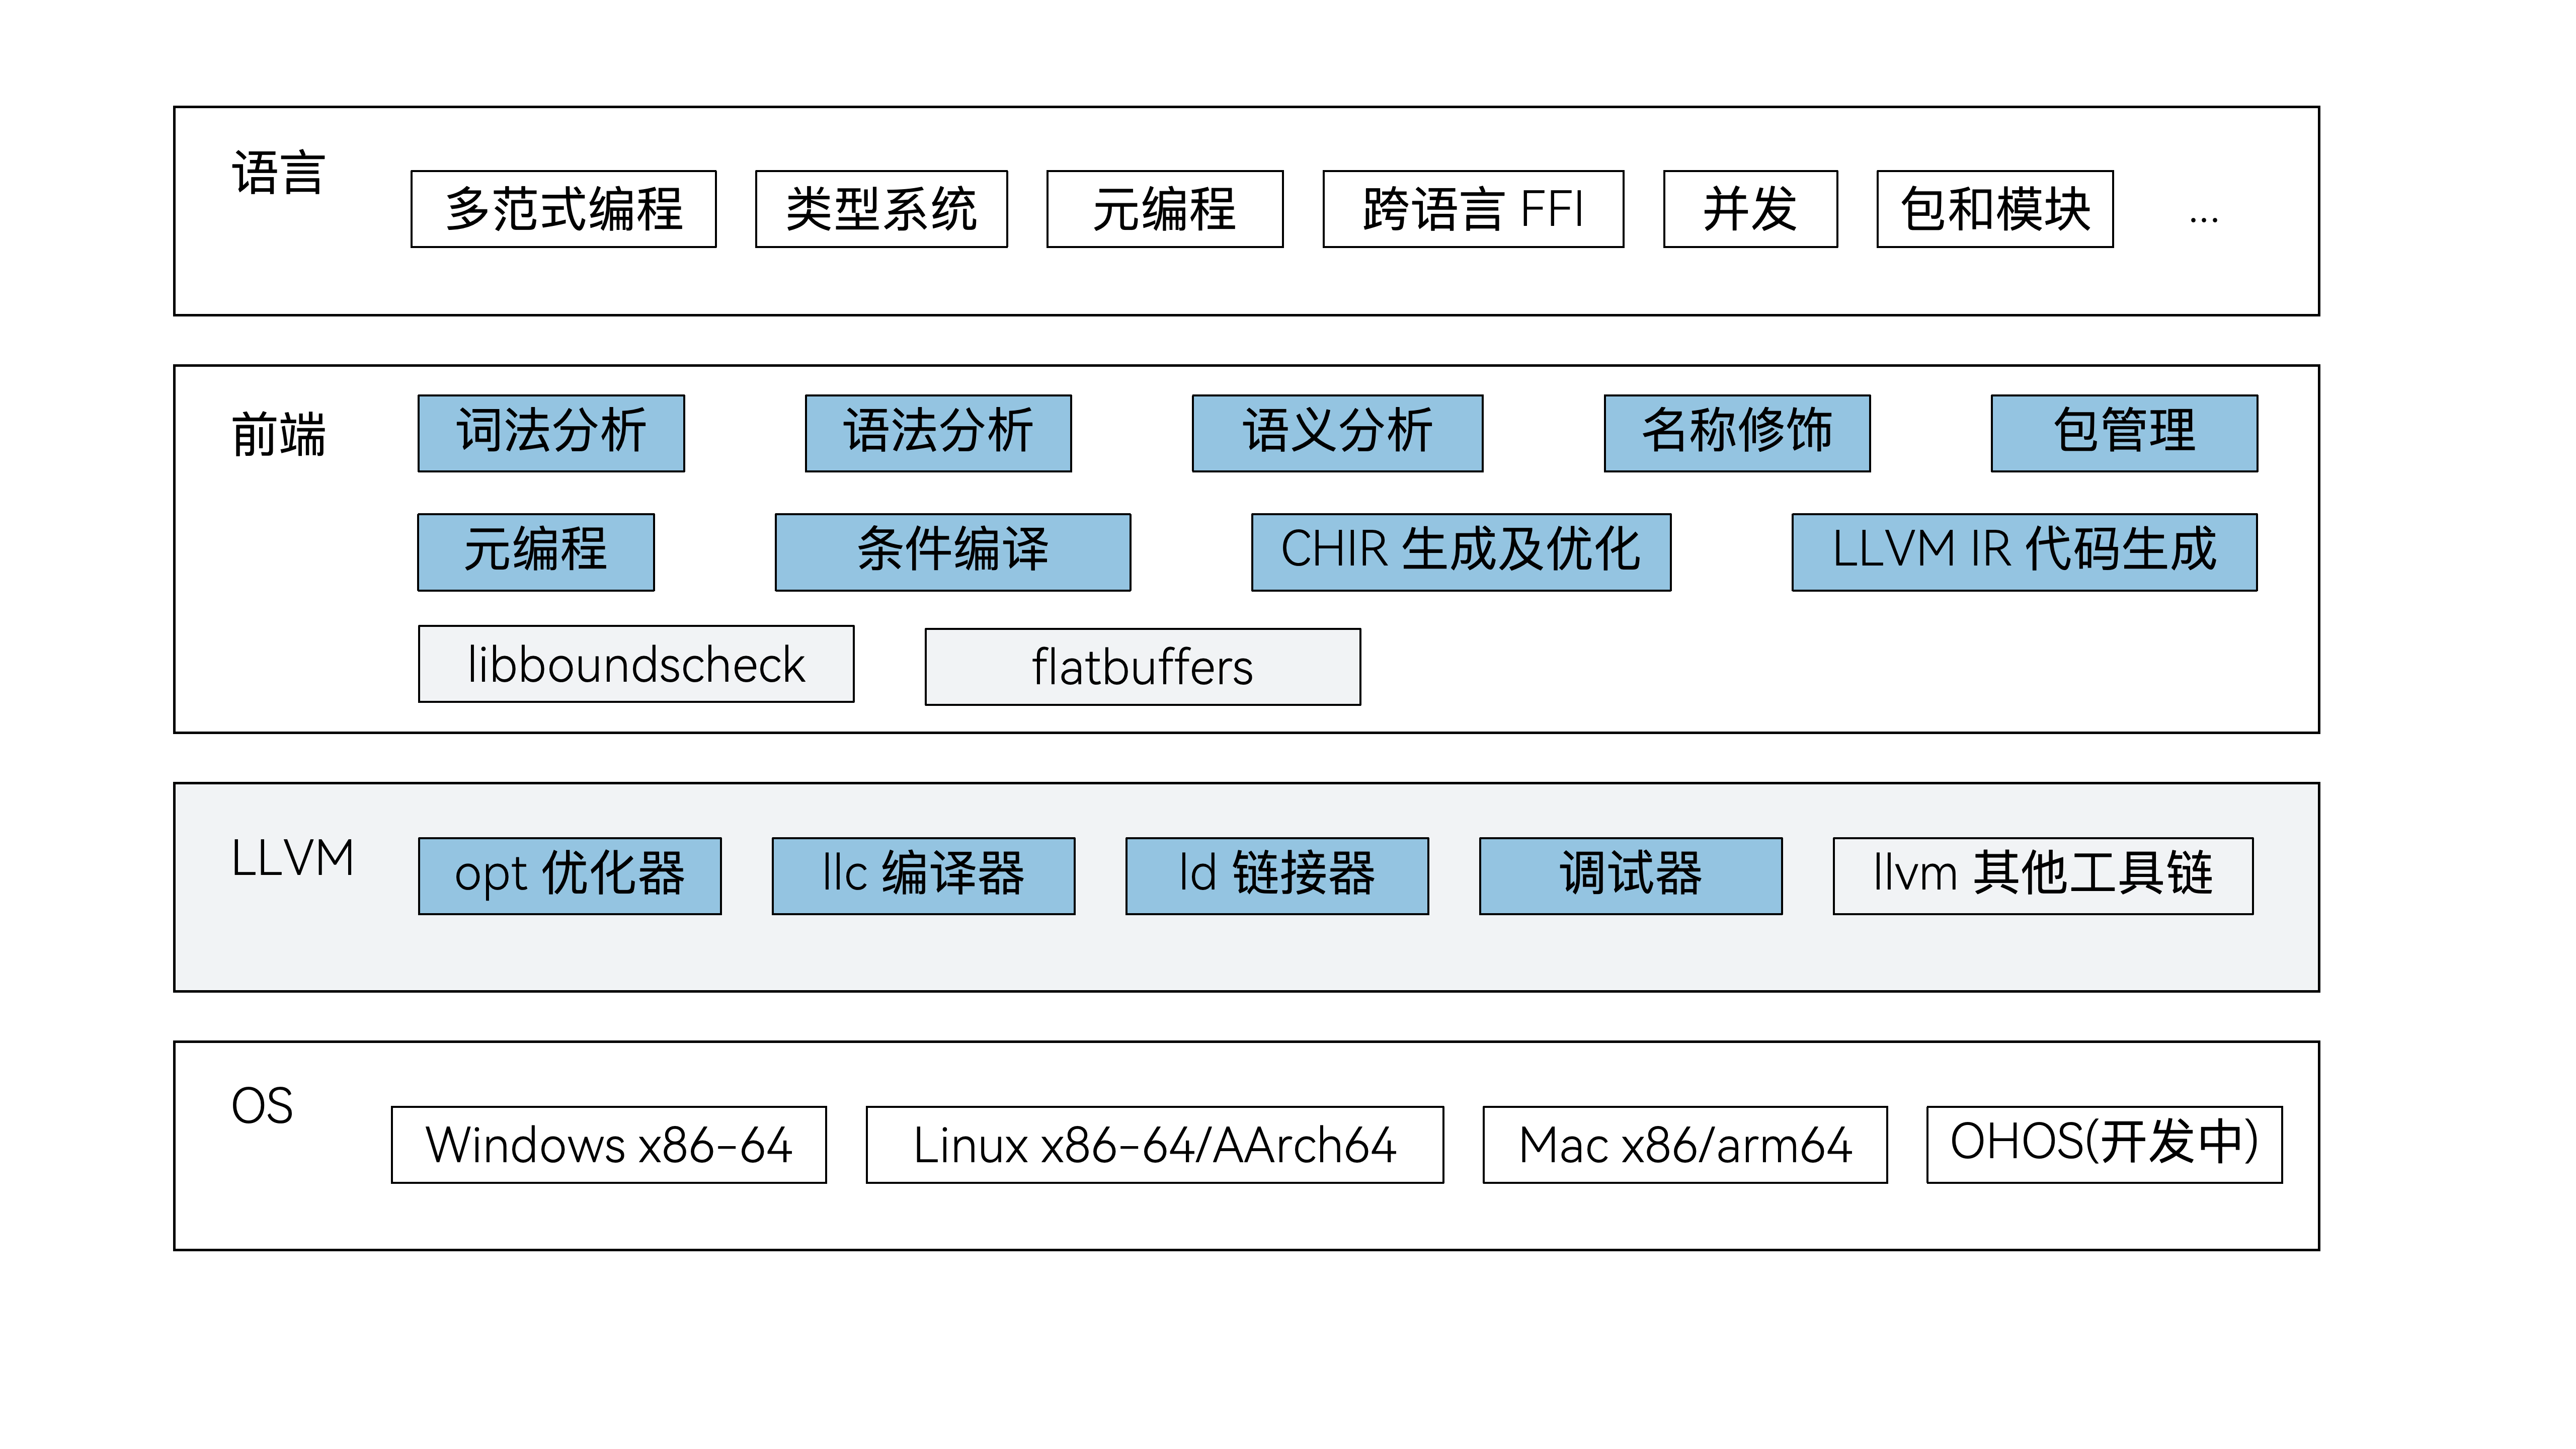2576x1449 pixels.
Task: Select the 类型系统 box
Action: (881, 209)
